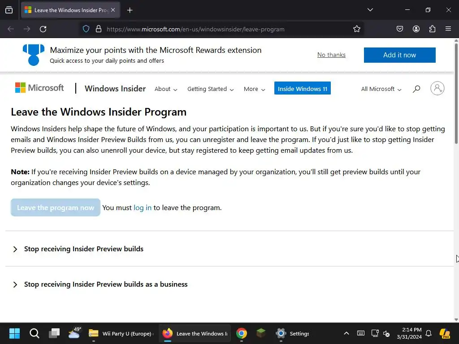The image size is (459, 344).
Task: Switch to Wii Party U File Explorer window
Action: tap(121, 333)
